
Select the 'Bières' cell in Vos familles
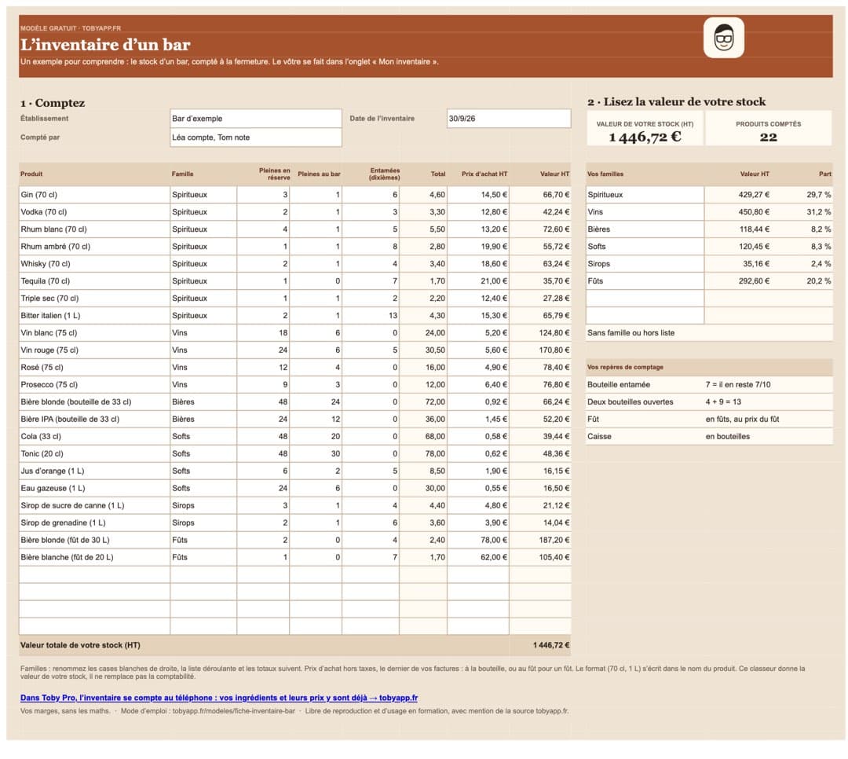pos(645,229)
